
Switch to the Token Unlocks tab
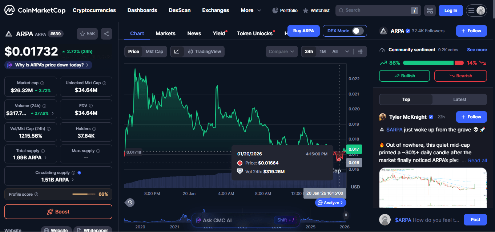click(x=255, y=33)
